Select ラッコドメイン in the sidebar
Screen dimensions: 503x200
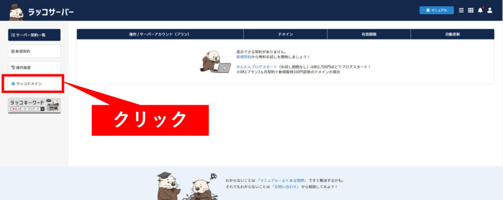(34, 84)
